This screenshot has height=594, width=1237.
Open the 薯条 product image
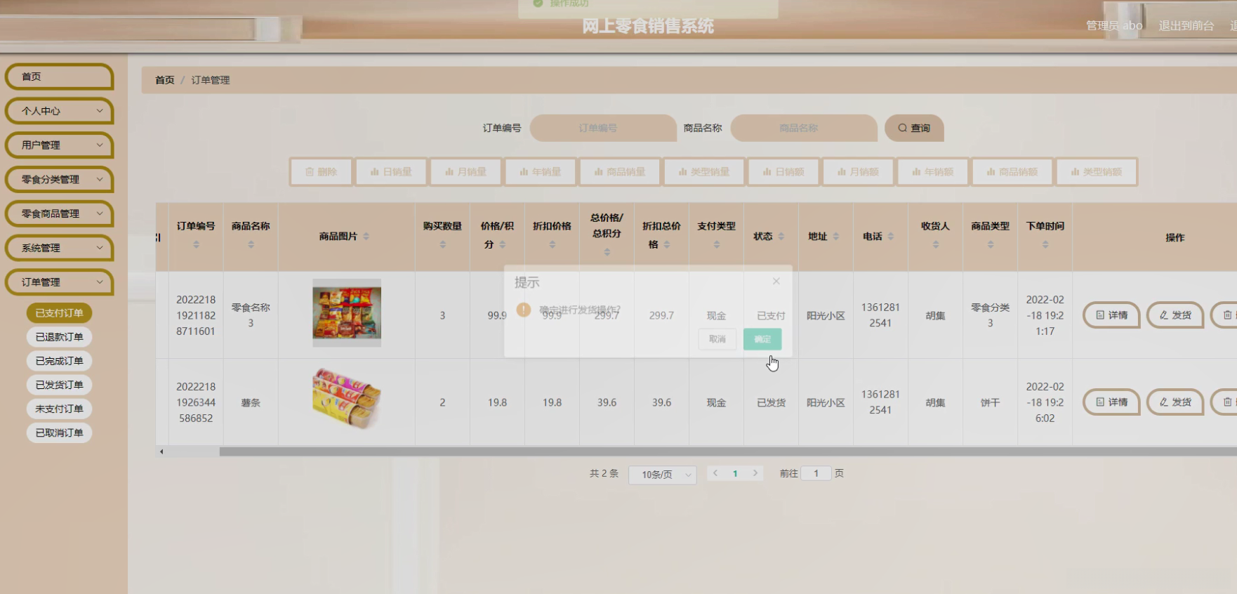347,399
